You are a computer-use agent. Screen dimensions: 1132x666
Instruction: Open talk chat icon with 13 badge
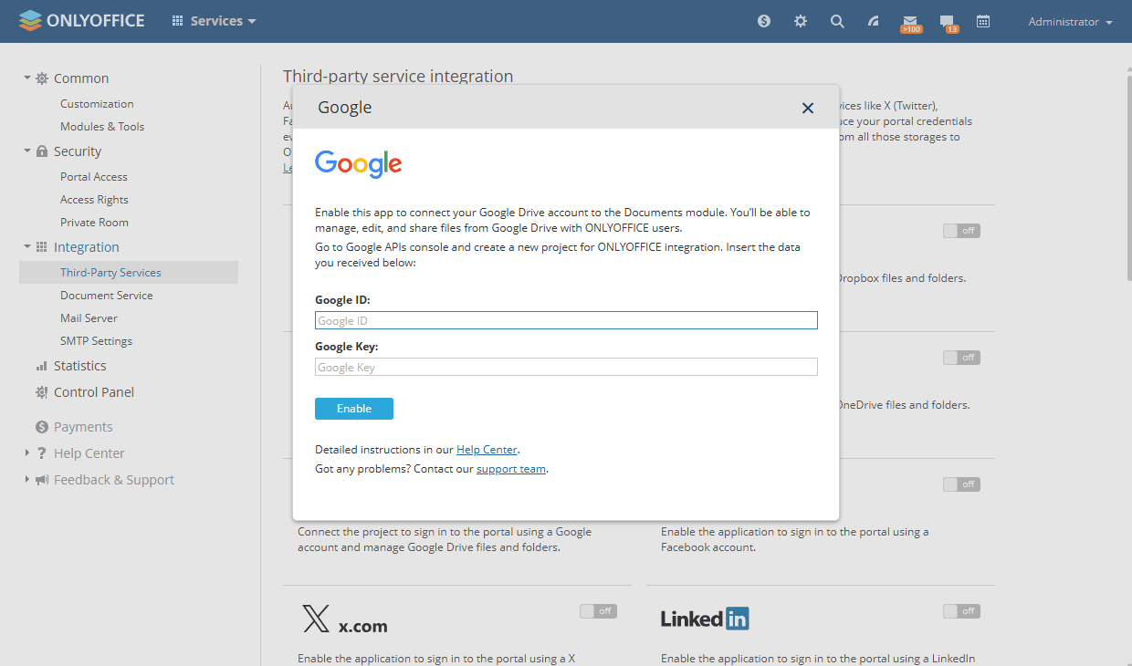948,23
